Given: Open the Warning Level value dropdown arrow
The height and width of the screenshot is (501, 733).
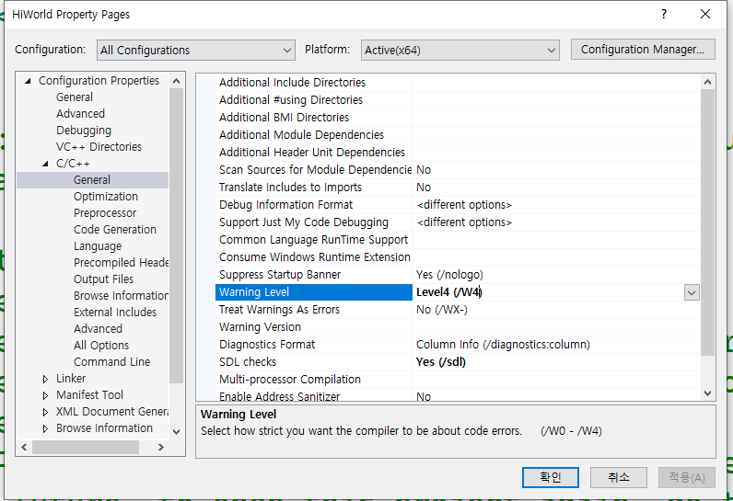Looking at the screenshot, I should (692, 292).
